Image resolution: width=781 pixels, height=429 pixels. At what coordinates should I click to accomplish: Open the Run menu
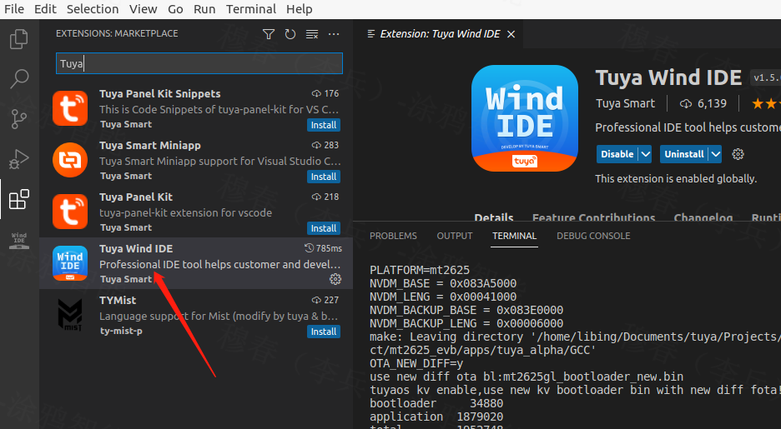coord(204,9)
